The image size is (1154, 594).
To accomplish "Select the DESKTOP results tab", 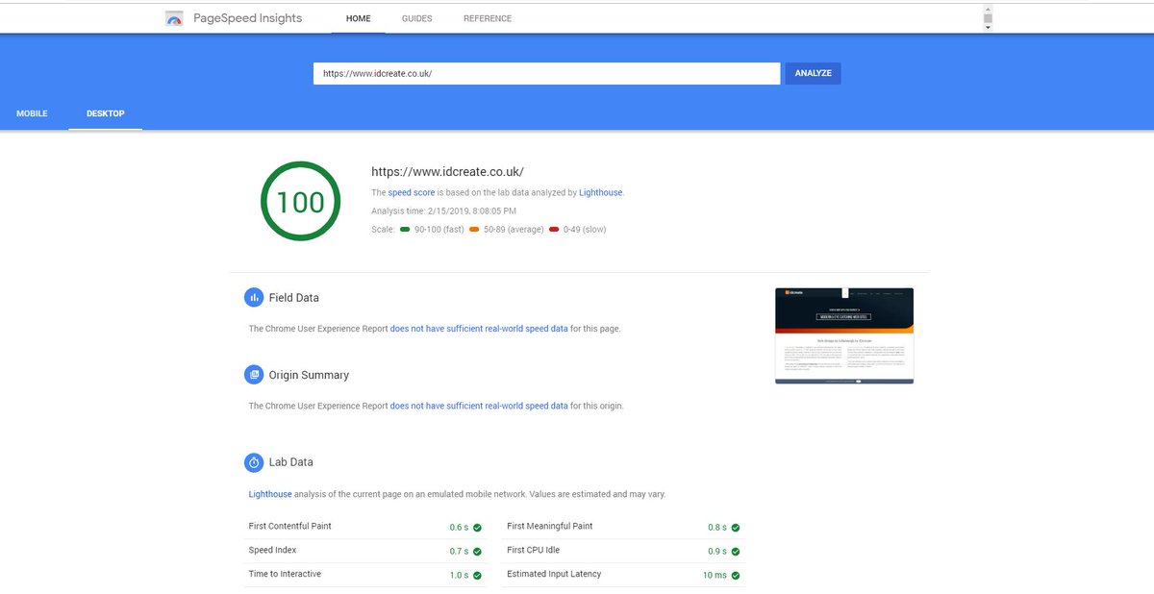I will (x=106, y=113).
